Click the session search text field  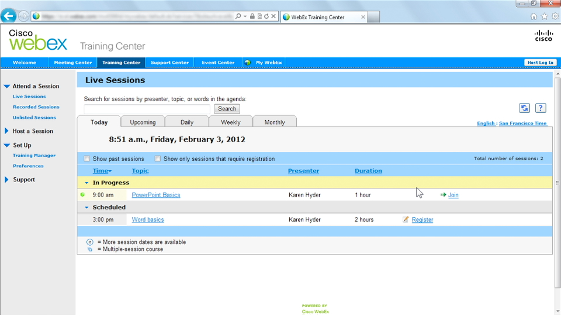tap(147, 109)
